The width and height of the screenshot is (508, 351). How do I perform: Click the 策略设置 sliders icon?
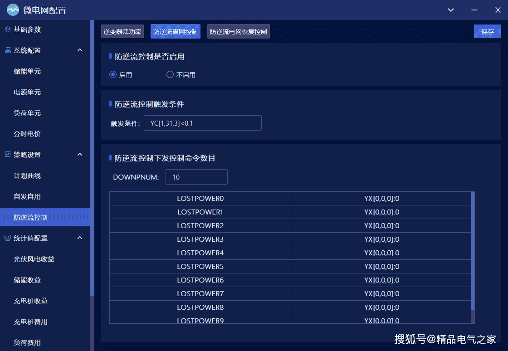click(x=8, y=155)
